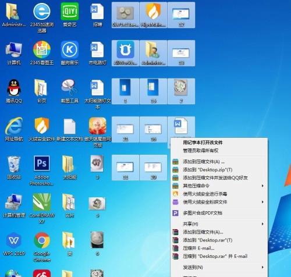This screenshot has width=291, height=277.
Task: Open 太阳能路灯文本 Word document
Action: 97,88
